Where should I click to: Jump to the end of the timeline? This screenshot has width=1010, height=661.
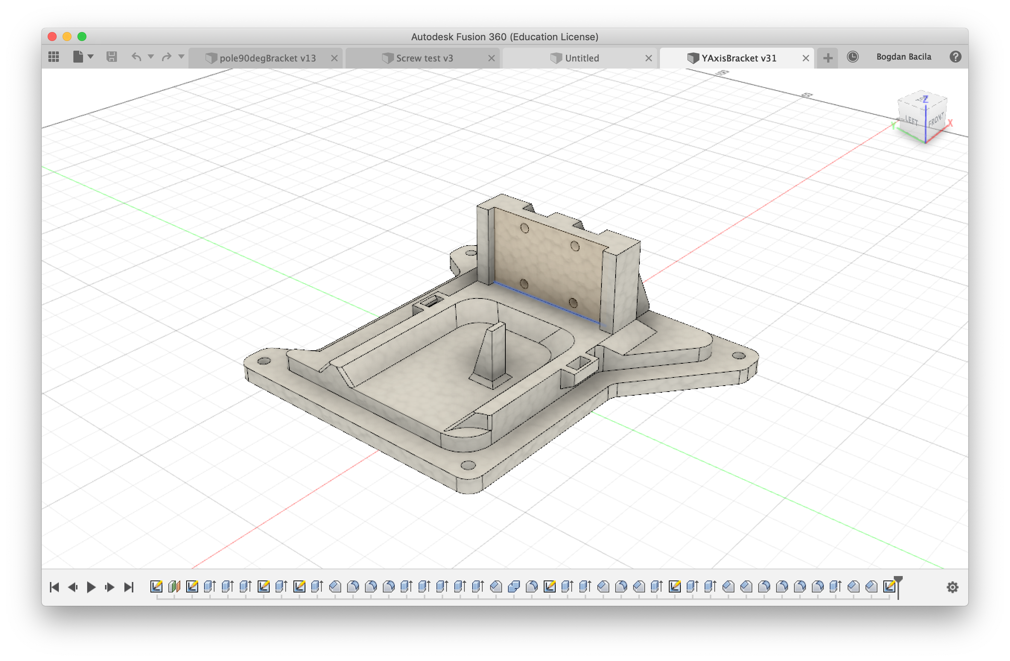point(128,587)
